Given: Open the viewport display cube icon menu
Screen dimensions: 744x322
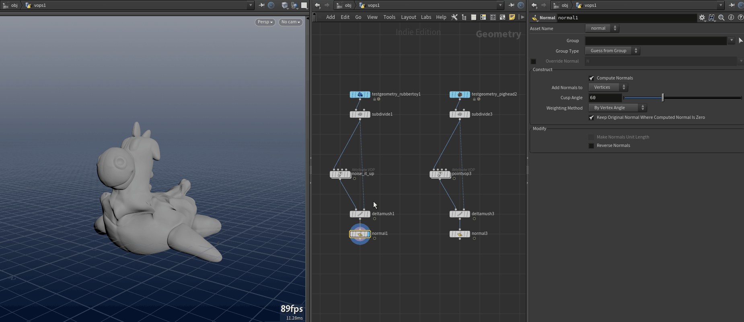Looking at the screenshot, I should pyautogui.click(x=285, y=5).
